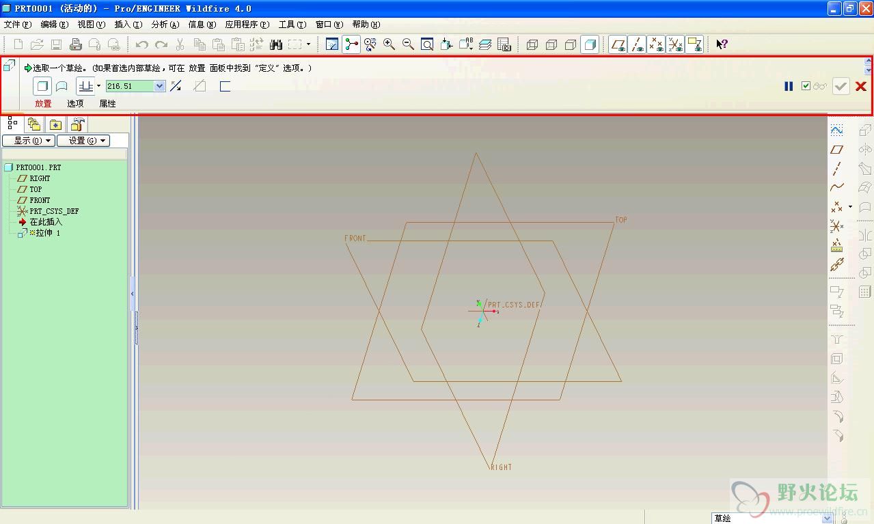874x524 pixels.
Task: Click the Zoom In magnifier
Action: click(390, 44)
